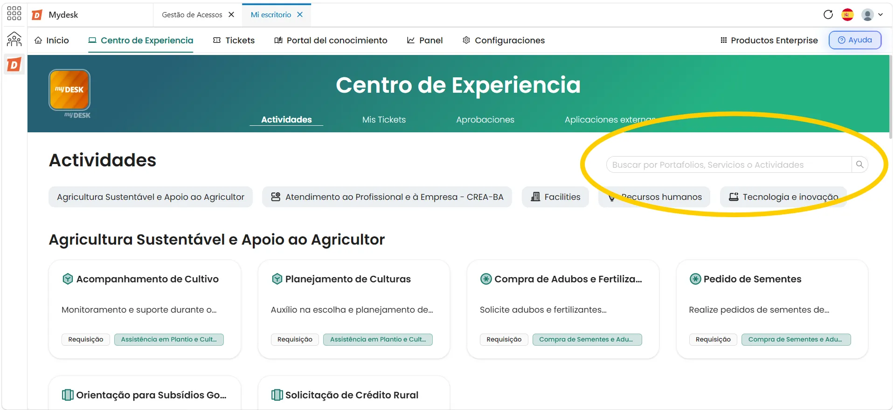Image resolution: width=894 pixels, height=410 pixels.
Task: Switch to Aplicaciones externas tab
Action: click(610, 120)
